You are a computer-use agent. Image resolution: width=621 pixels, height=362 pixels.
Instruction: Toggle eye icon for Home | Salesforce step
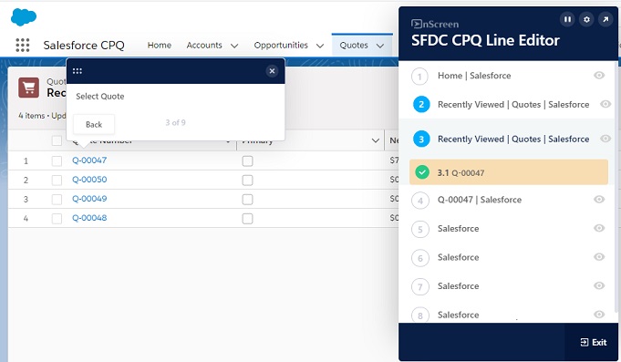(599, 76)
